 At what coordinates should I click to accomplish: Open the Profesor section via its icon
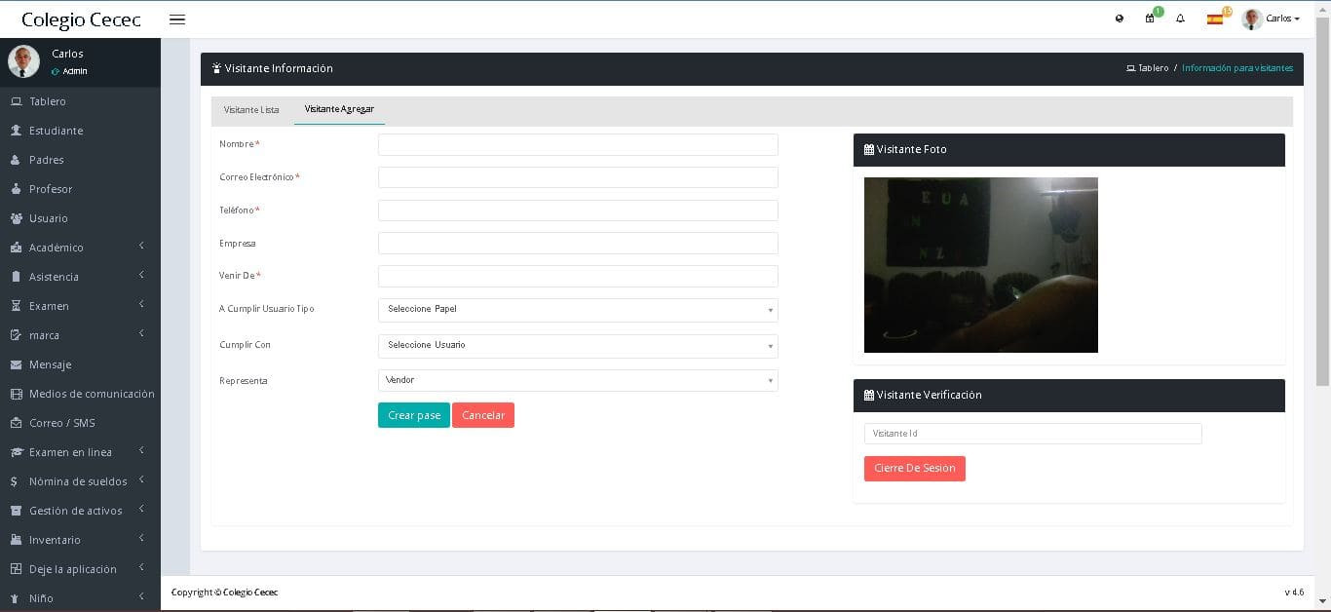tap(17, 189)
